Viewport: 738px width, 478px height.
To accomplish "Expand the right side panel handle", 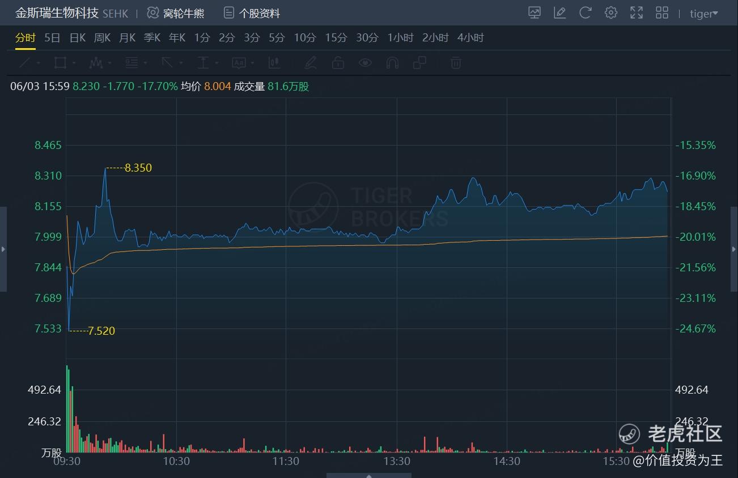I will tap(735, 249).
